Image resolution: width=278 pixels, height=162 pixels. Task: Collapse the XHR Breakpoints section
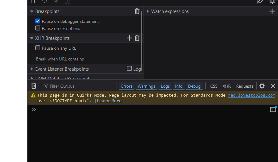pos(32,38)
